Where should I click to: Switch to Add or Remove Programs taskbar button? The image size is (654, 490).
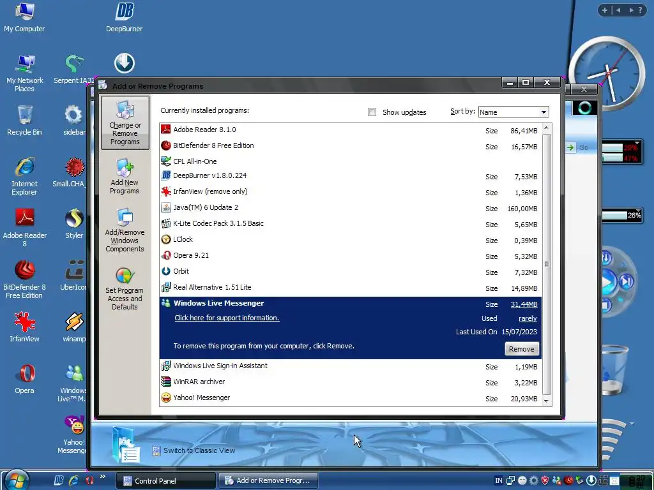tap(268, 481)
